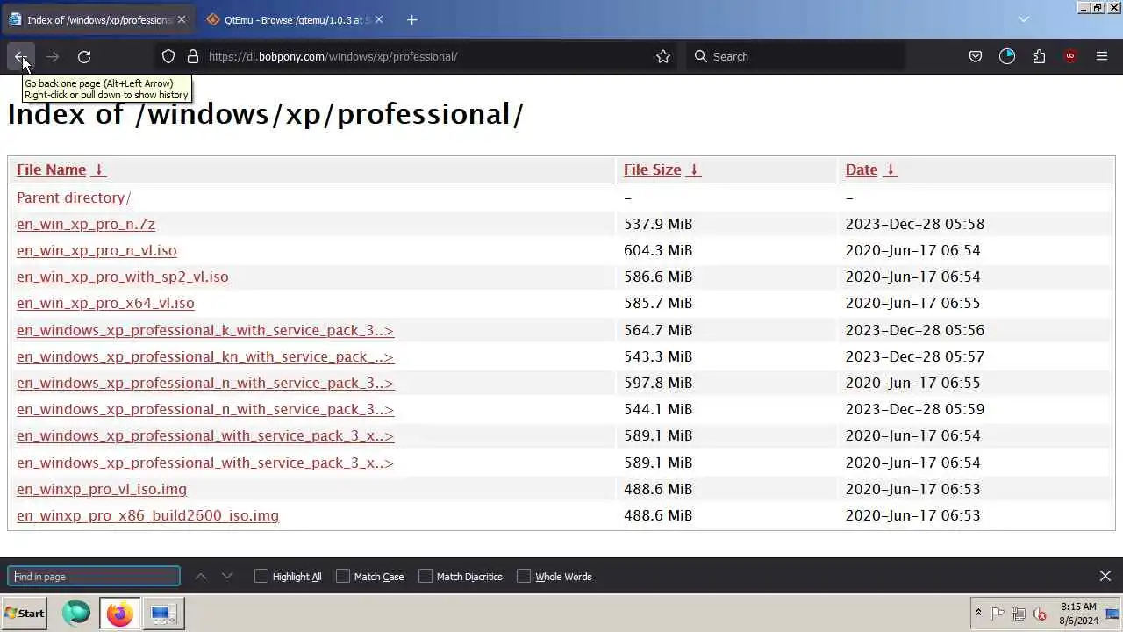Screen dimensions: 1123x632
Task: Open the tracking protection shield icon
Action: 168,56
